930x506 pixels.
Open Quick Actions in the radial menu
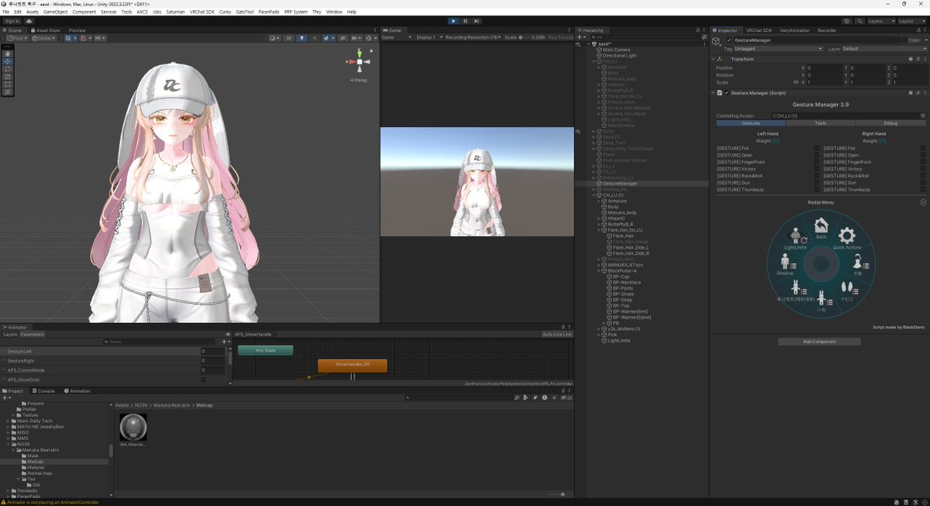pos(847,239)
